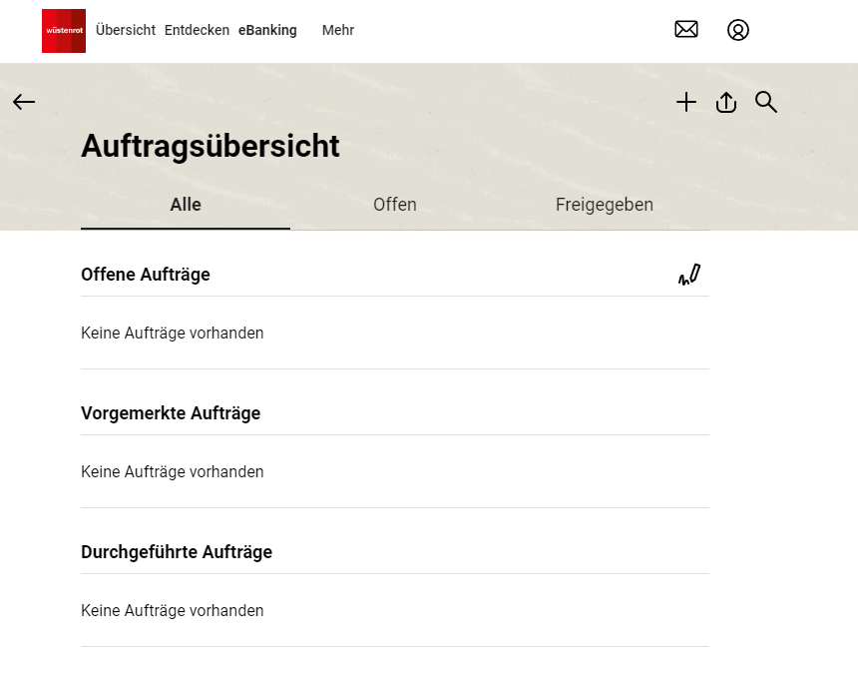Image resolution: width=858 pixels, height=680 pixels.
Task: Click the export/share icon
Action: 726,102
